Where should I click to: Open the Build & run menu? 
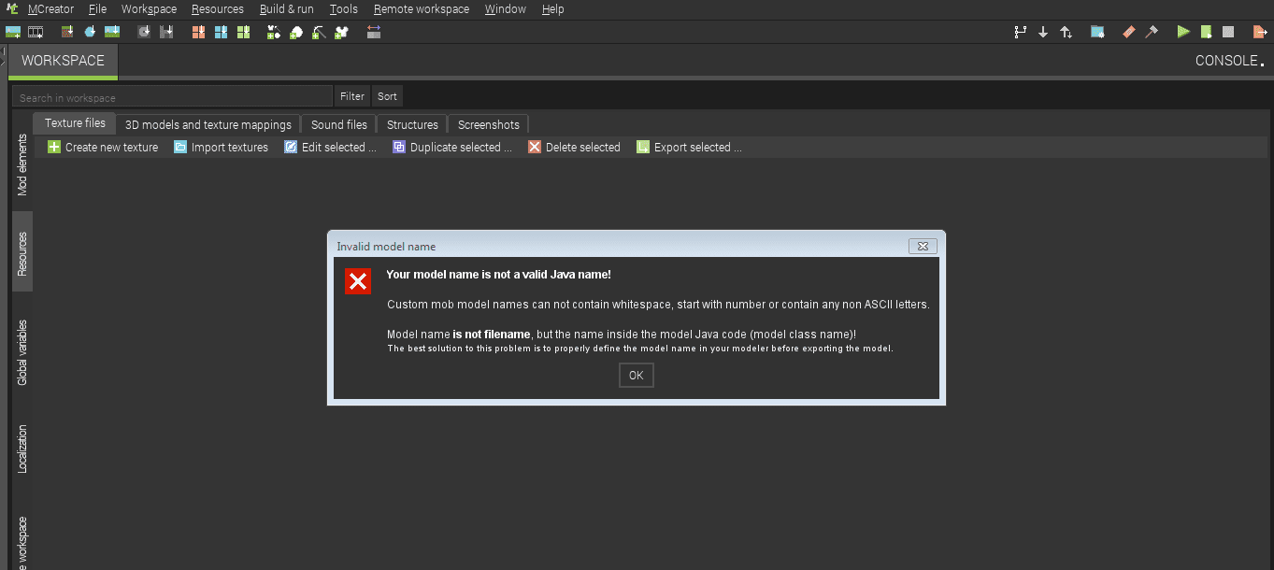click(287, 8)
